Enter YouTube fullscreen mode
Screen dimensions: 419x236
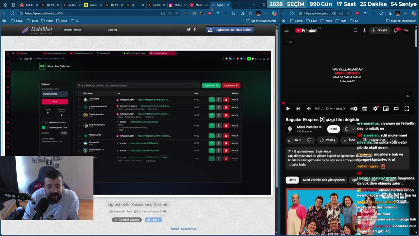(407, 108)
